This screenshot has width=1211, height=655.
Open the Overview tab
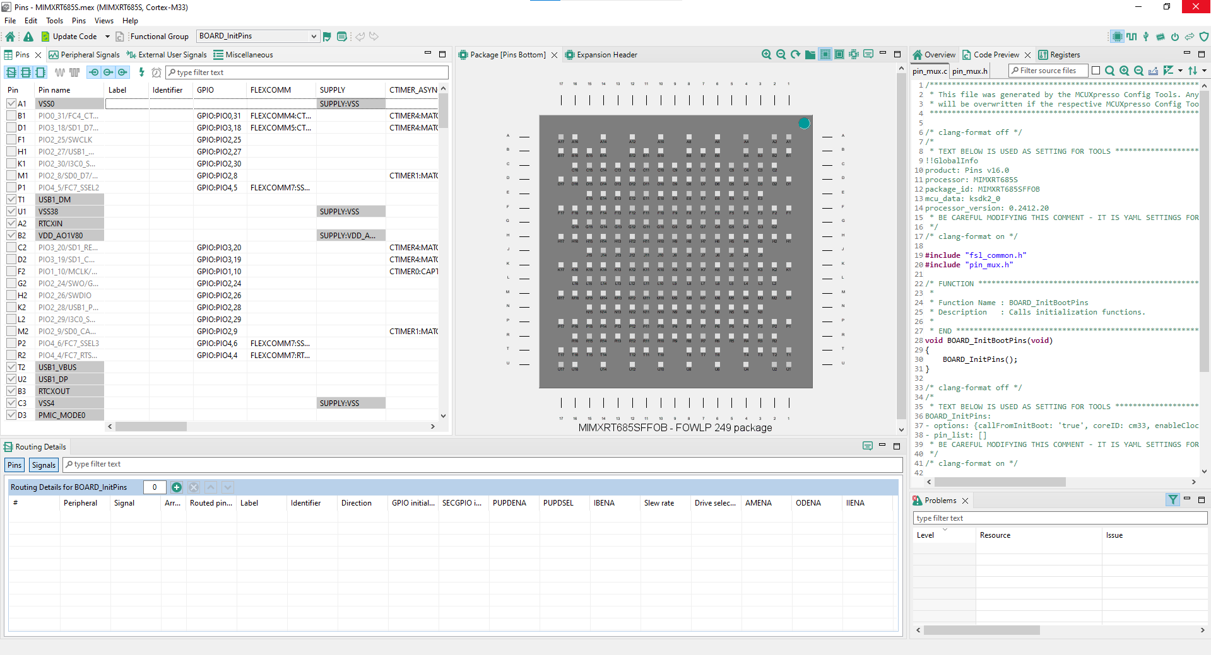(934, 55)
